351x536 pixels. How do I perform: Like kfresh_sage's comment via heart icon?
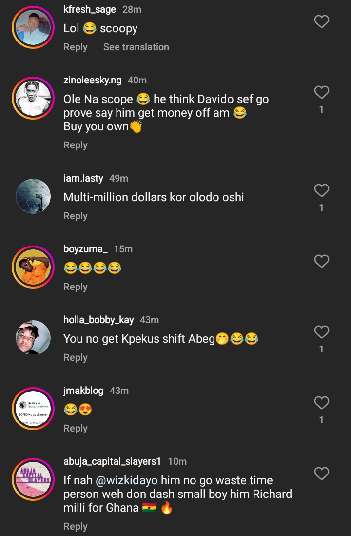[x=321, y=21]
